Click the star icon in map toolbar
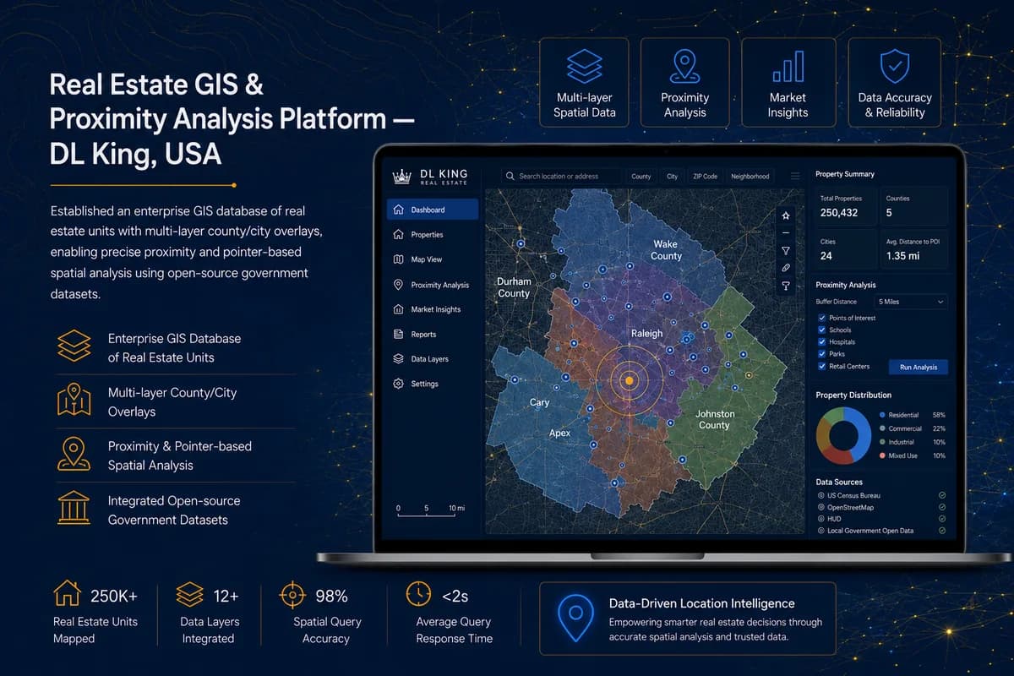 click(786, 215)
